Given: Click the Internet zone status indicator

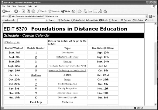Looking at the screenshot, I should [x=139, y=108].
